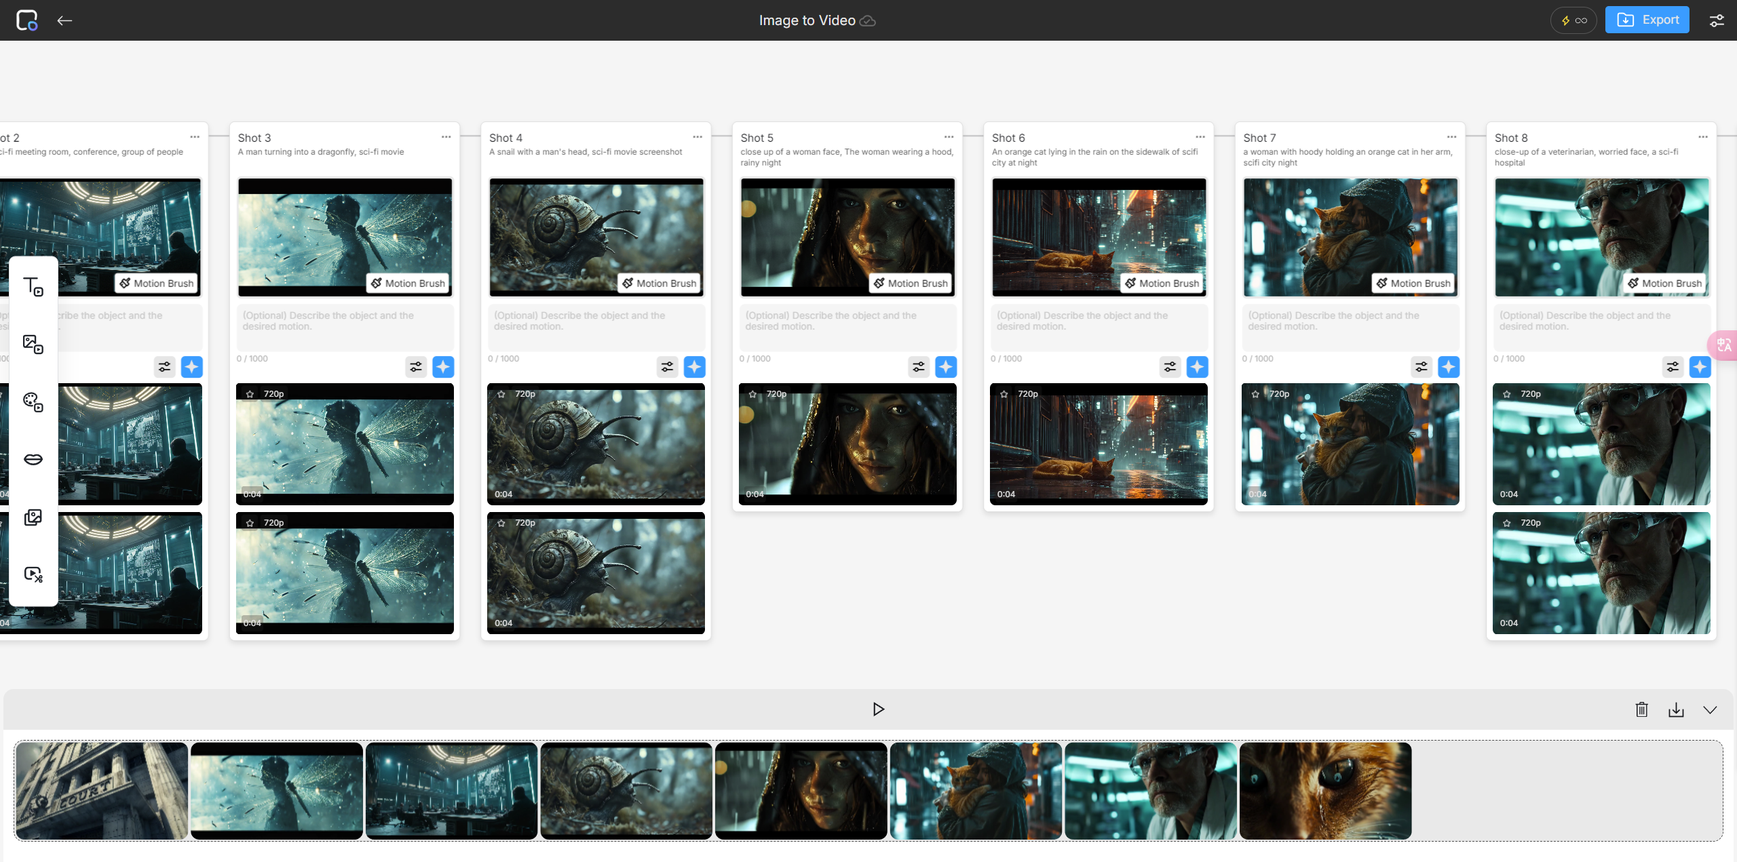The width and height of the screenshot is (1737, 862).
Task: Star the first Shot 3 720p result
Action: 250,394
